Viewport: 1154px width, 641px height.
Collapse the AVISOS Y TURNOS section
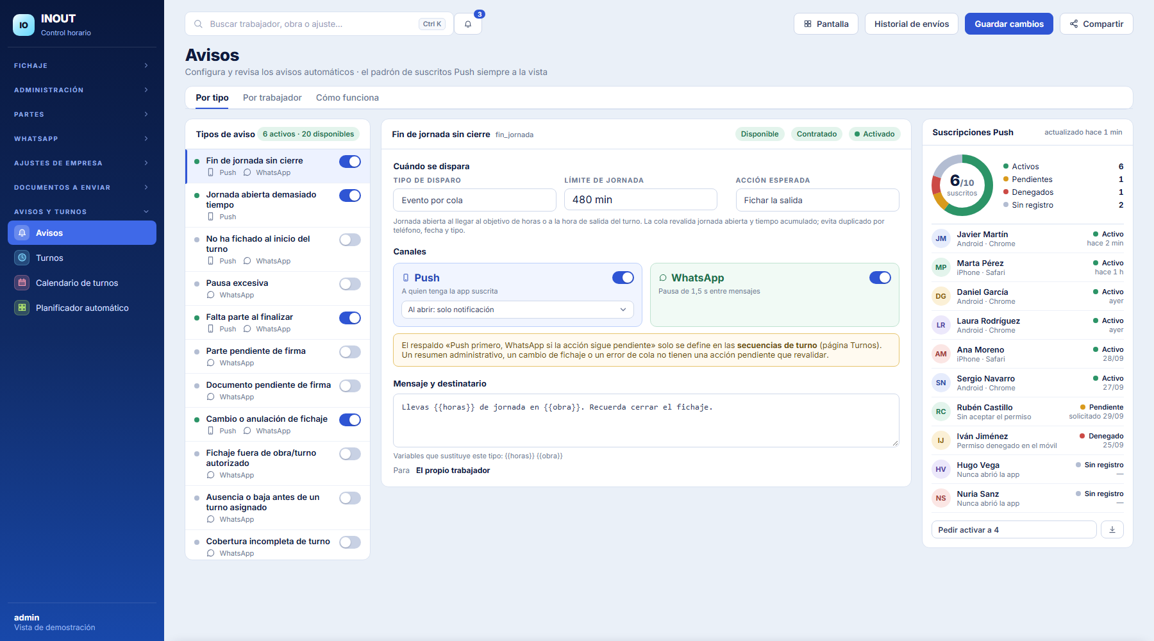pos(82,212)
